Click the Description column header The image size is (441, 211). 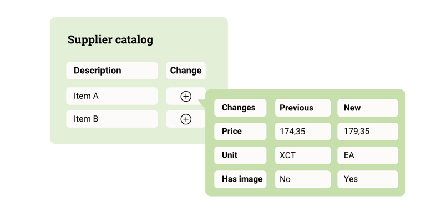(x=111, y=71)
